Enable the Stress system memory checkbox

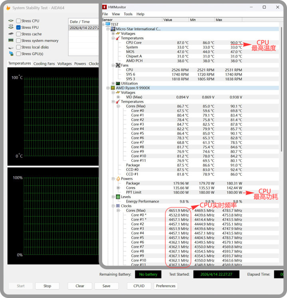pos(18,41)
